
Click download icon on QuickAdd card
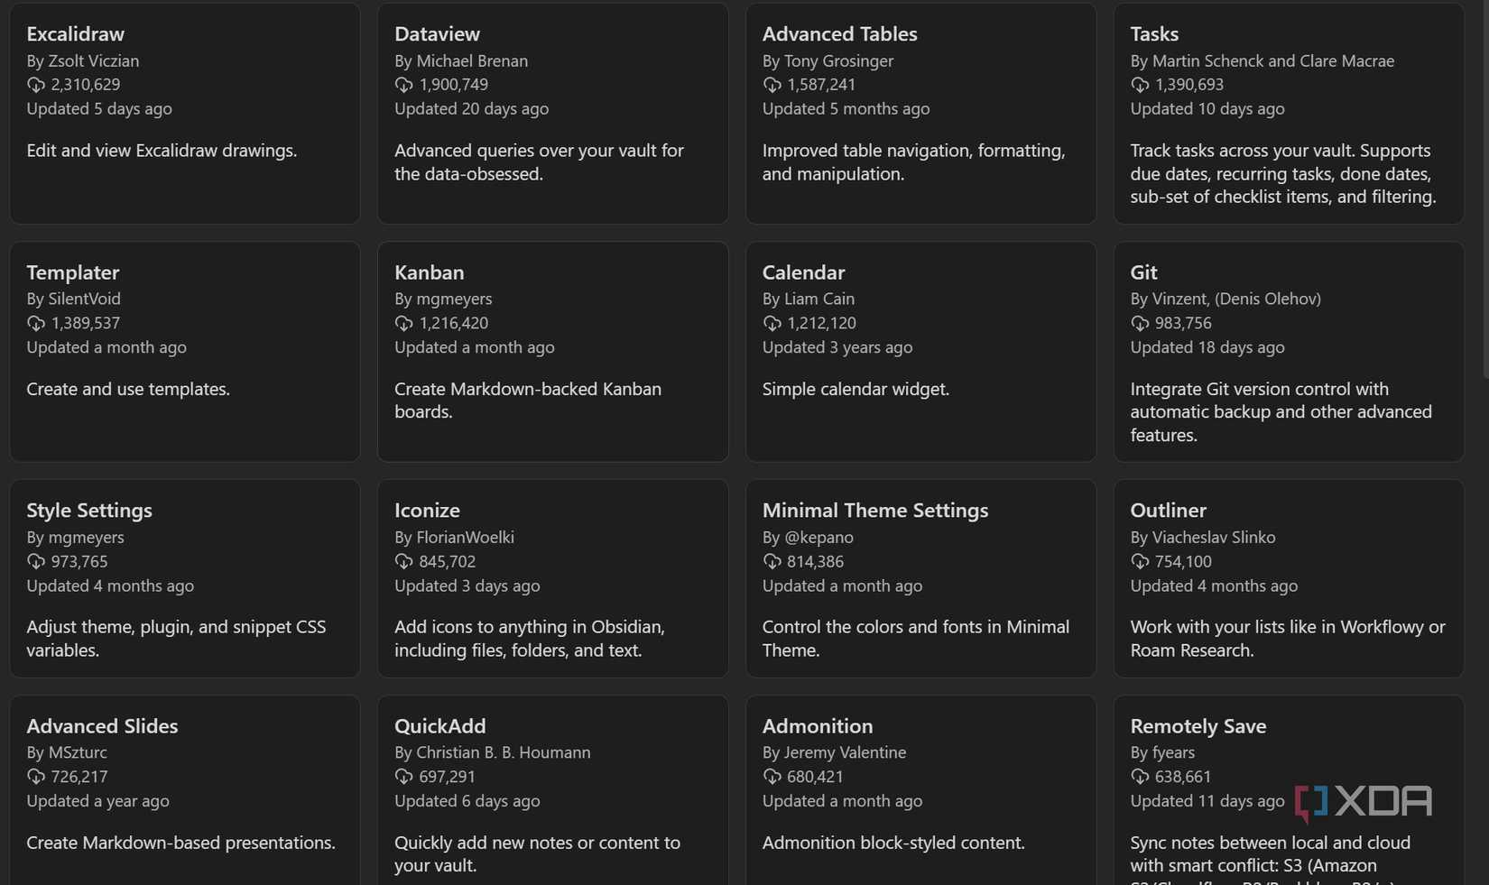[x=403, y=777]
